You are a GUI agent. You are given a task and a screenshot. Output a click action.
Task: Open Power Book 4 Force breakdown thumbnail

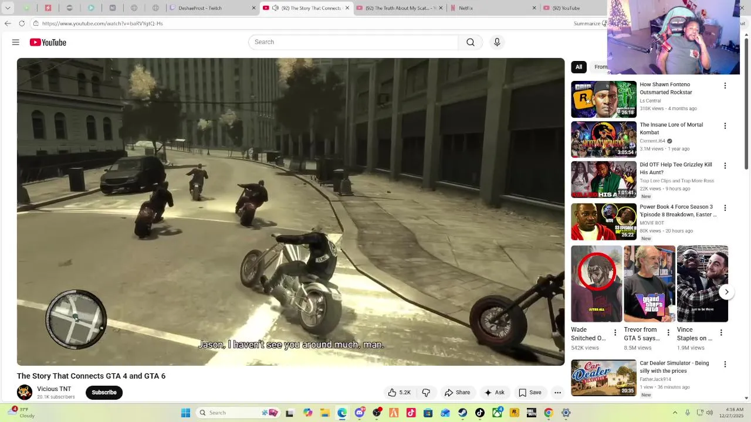[x=604, y=222]
